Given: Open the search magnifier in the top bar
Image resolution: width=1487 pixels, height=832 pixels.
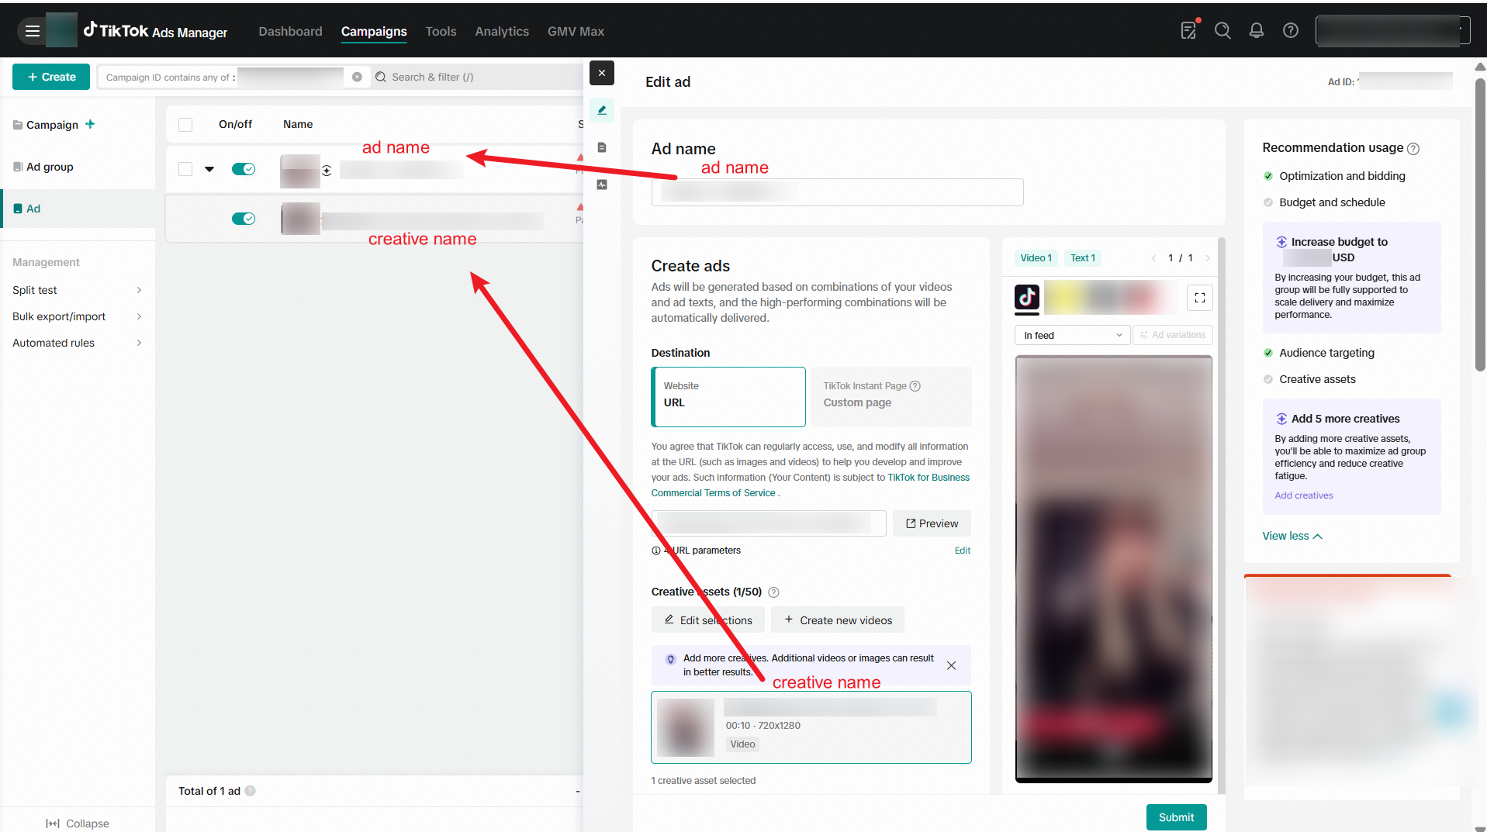Looking at the screenshot, I should click(1223, 30).
